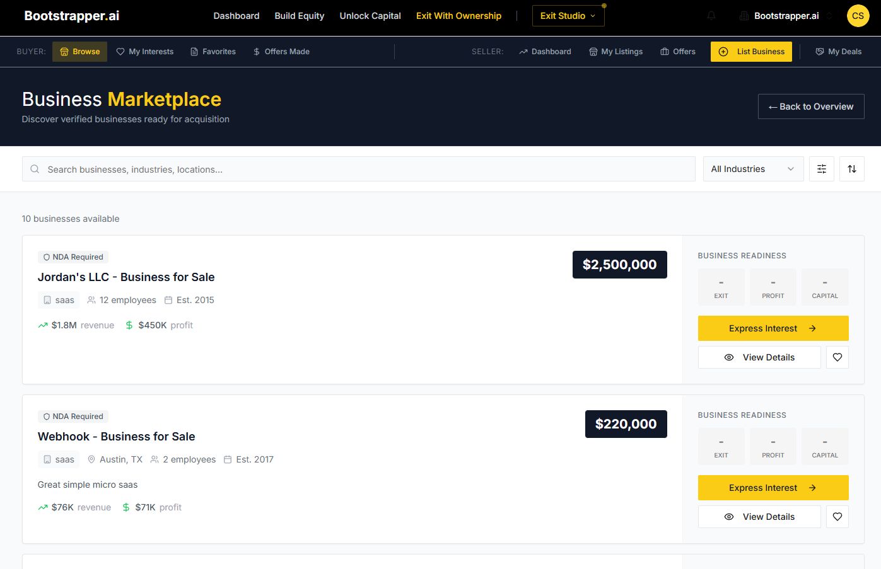
Task: Open the Bootstrapper.ai workspace switcher
Action: tap(786, 16)
